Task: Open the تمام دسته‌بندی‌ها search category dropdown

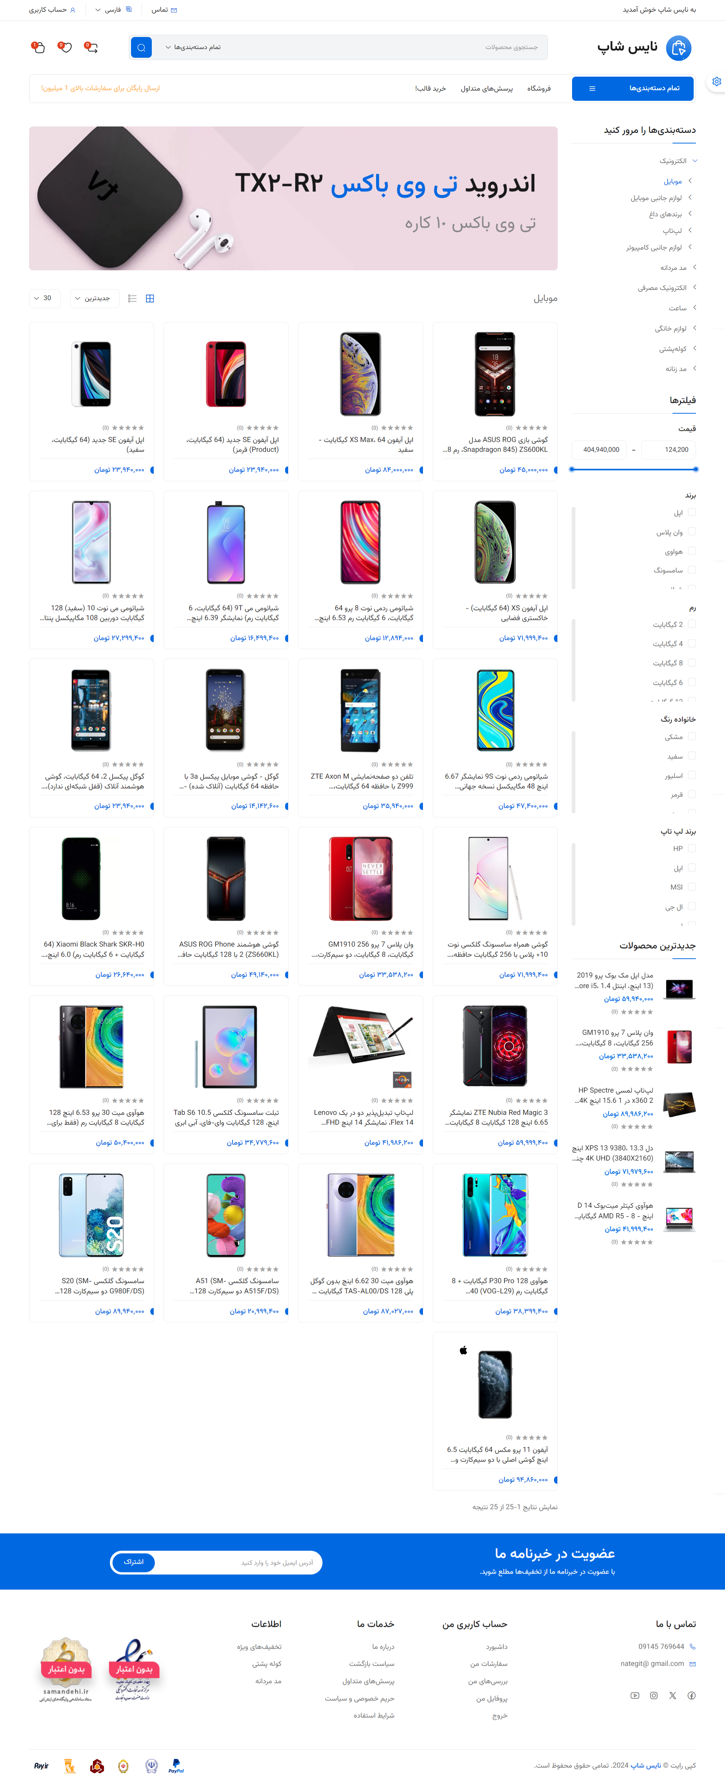Action: tap(193, 47)
